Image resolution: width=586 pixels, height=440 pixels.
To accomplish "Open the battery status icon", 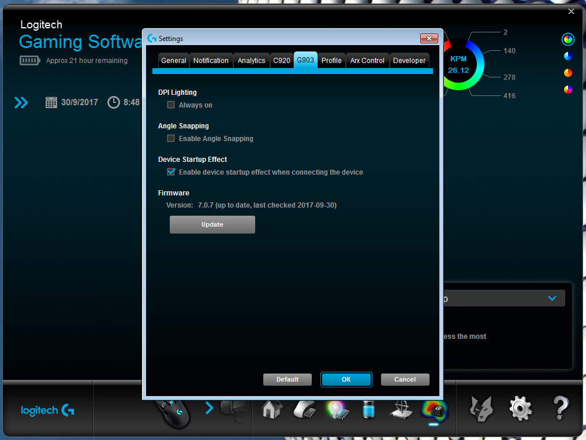I will point(368,409).
